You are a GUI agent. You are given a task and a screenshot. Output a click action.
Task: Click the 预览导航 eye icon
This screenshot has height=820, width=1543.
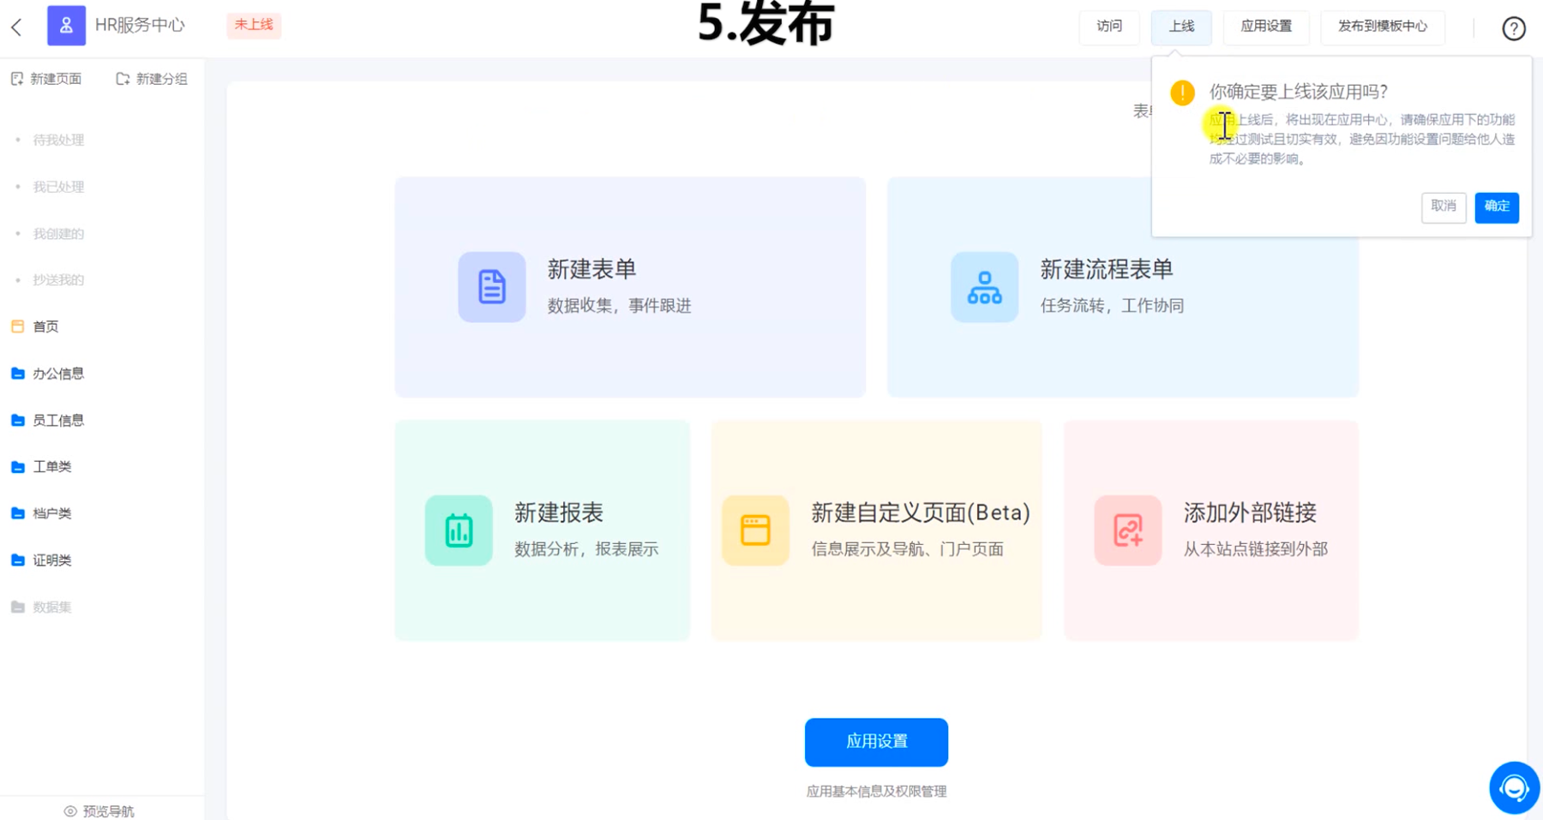(x=70, y=811)
